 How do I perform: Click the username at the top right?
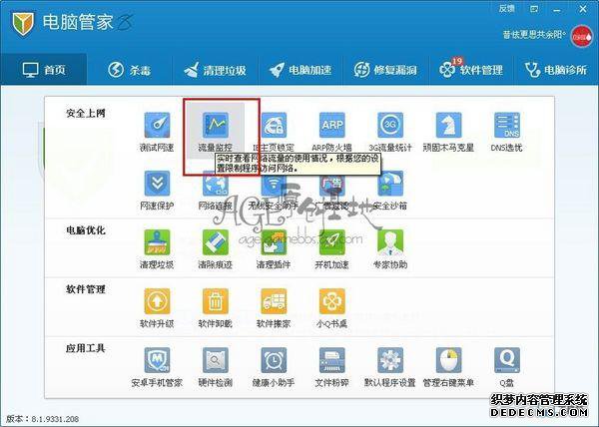pos(534,35)
